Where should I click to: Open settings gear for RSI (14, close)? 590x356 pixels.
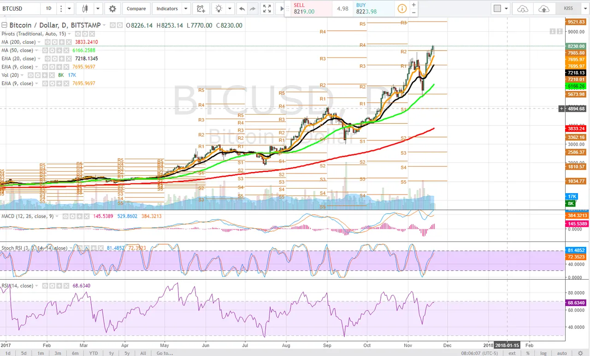[52, 286]
